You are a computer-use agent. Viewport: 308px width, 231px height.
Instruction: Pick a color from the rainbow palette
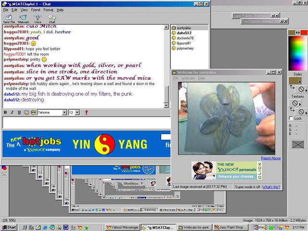point(297,53)
